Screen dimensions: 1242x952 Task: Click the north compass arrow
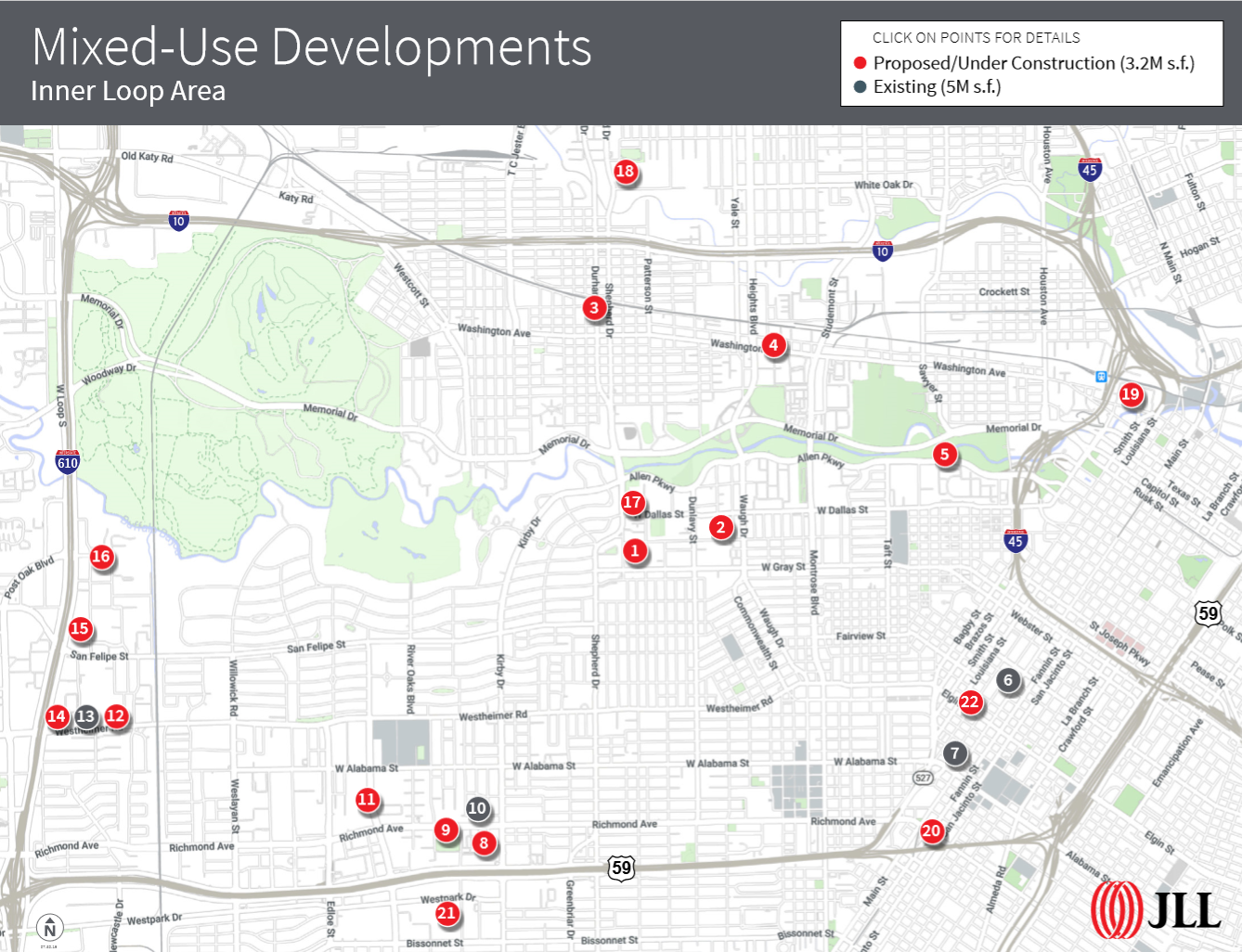point(50,925)
